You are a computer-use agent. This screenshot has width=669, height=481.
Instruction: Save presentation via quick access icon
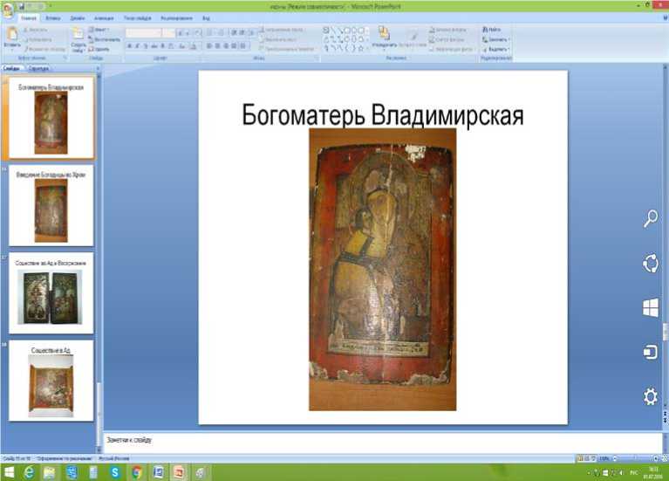[x=22, y=6]
